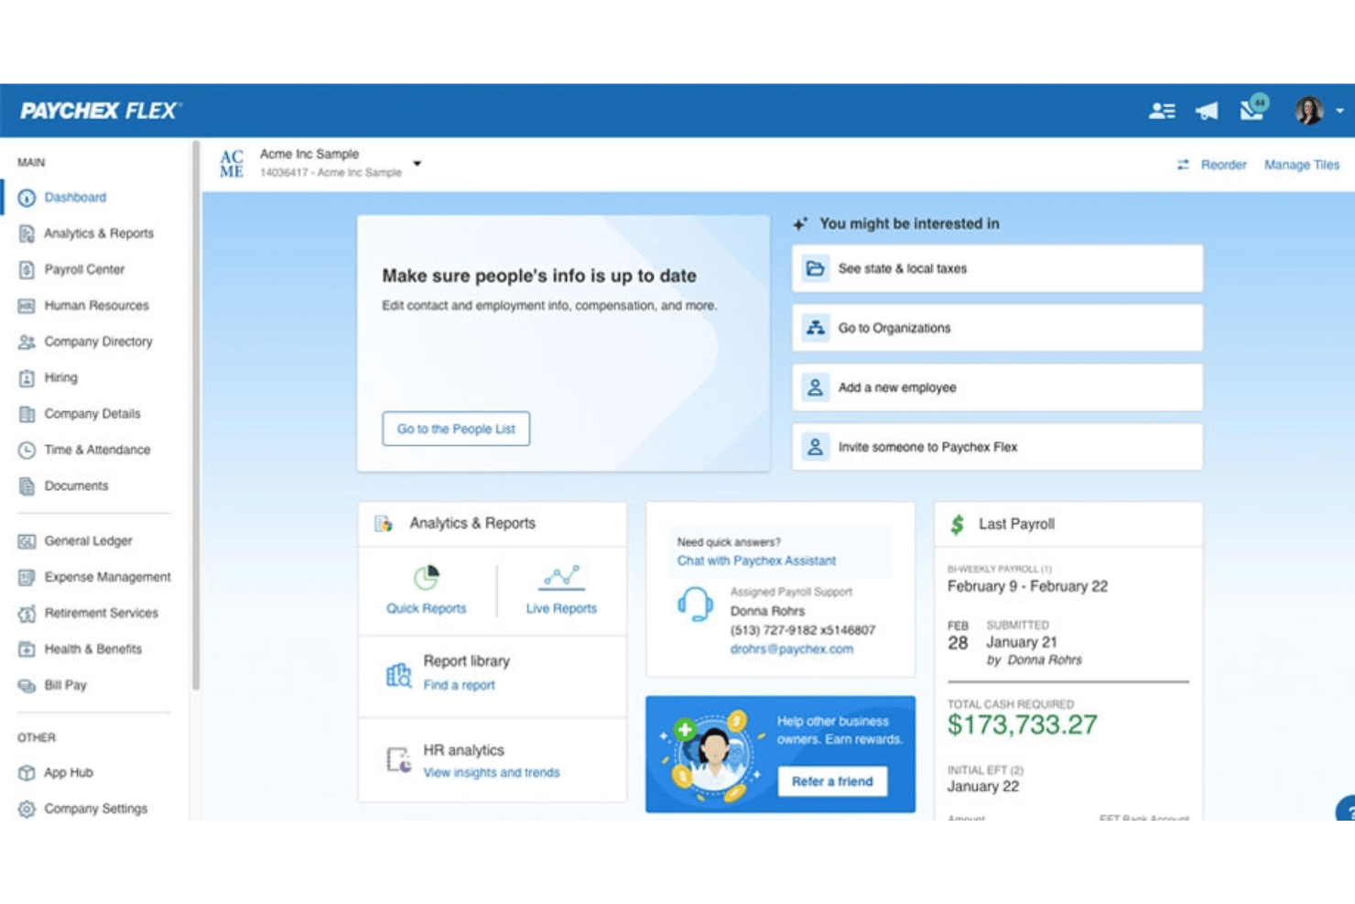Open the people list icon in header
This screenshot has height=904, width=1355.
point(1162,111)
